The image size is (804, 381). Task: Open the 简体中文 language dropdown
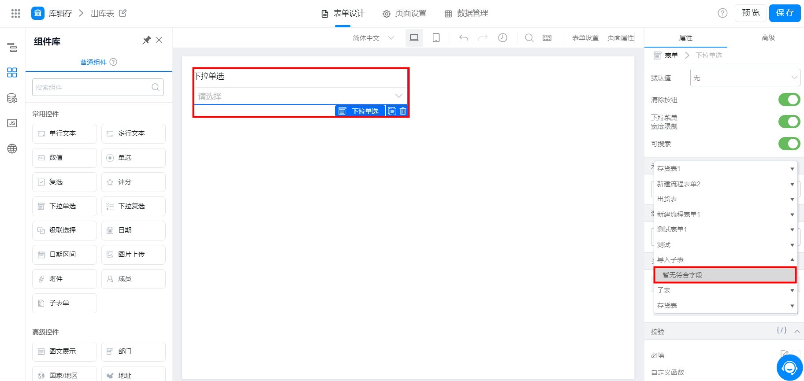point(373,38)
